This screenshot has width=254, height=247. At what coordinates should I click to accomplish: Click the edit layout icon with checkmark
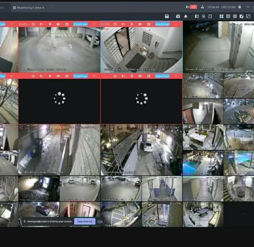[241, 16]
